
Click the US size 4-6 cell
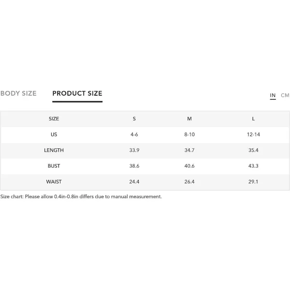pyautogui.click(x=134, y=134)
